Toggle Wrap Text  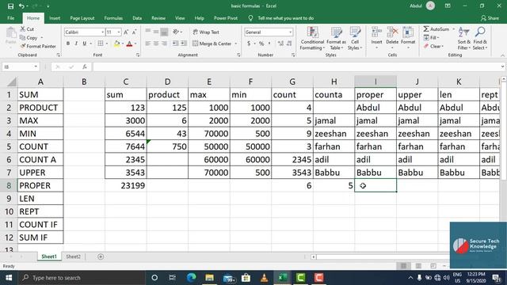tap(206, 32)
